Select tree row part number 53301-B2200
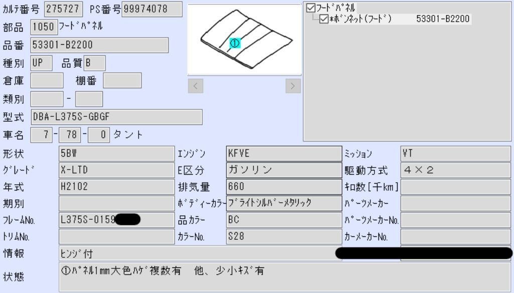The image size is (514, 293). [x=443, y=19]
